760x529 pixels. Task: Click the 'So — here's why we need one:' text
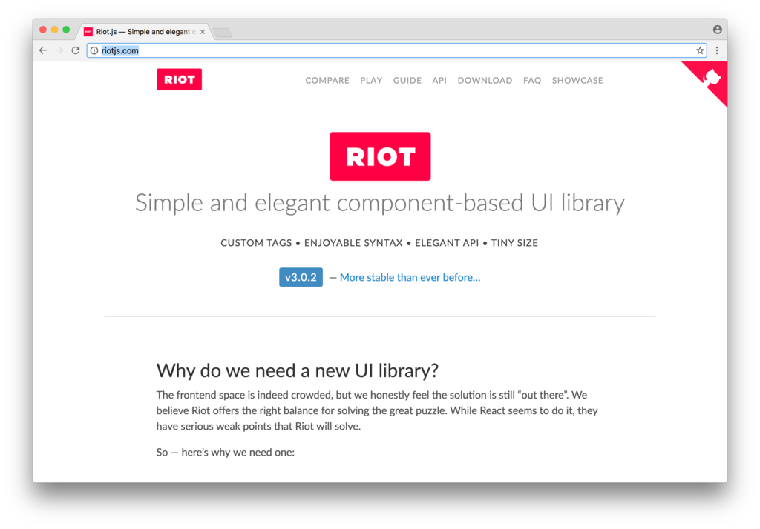pos(226,453)
